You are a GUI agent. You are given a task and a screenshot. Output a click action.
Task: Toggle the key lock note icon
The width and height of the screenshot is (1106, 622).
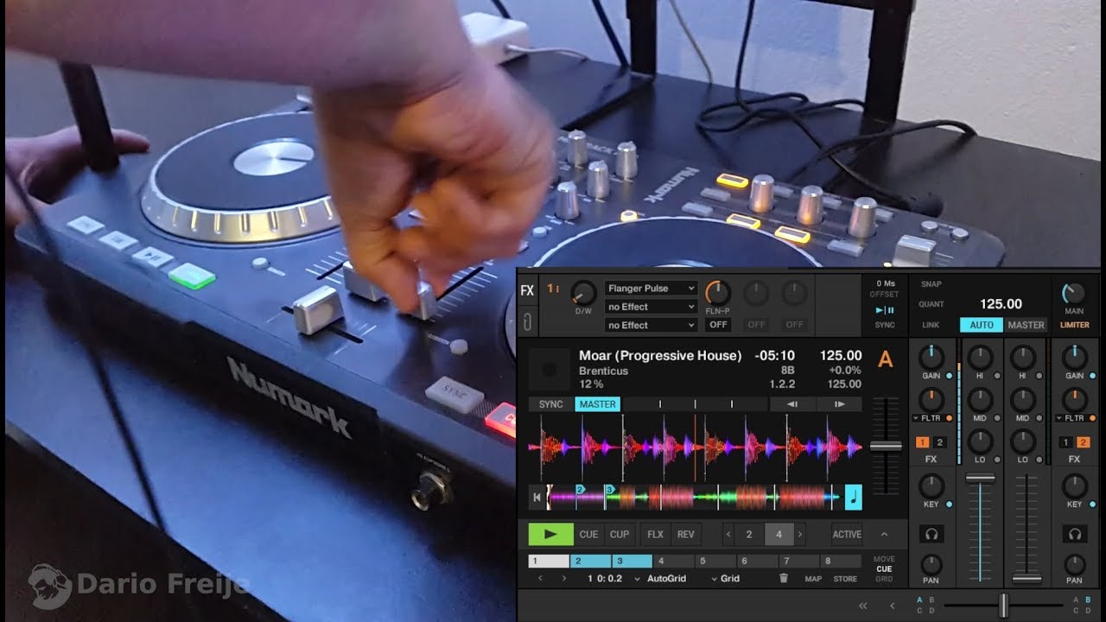click(853, 497)
